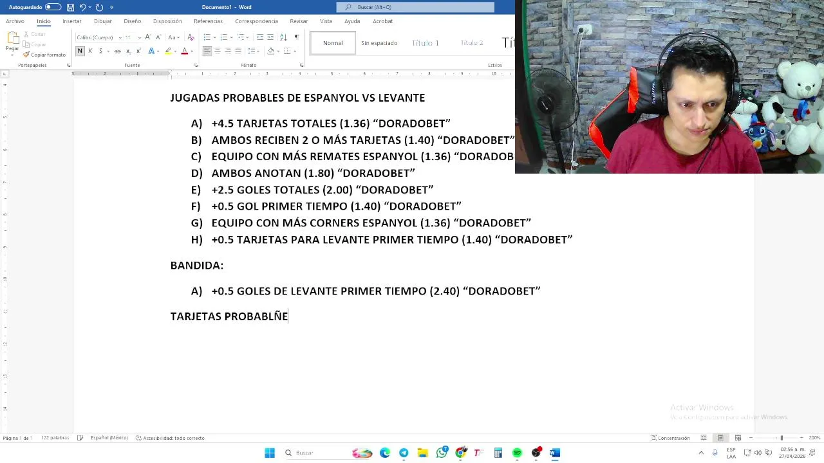
Task: Show paragraph marks (¶)
Action: click(296, 37)
